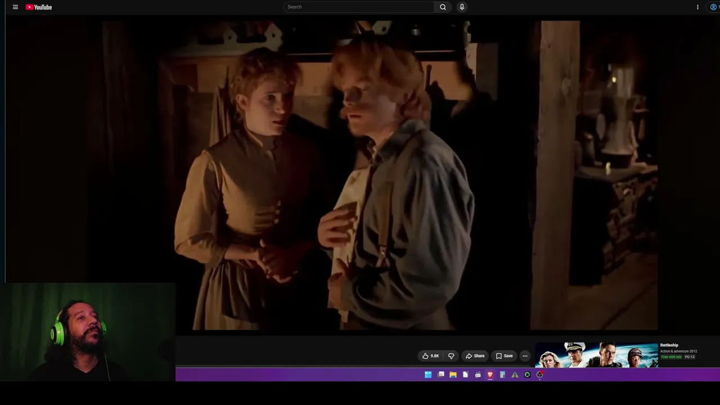This screenshot has width=720, height=405.
Task: Open the YouTube guide hamburger menu
Action: point(15,7)
